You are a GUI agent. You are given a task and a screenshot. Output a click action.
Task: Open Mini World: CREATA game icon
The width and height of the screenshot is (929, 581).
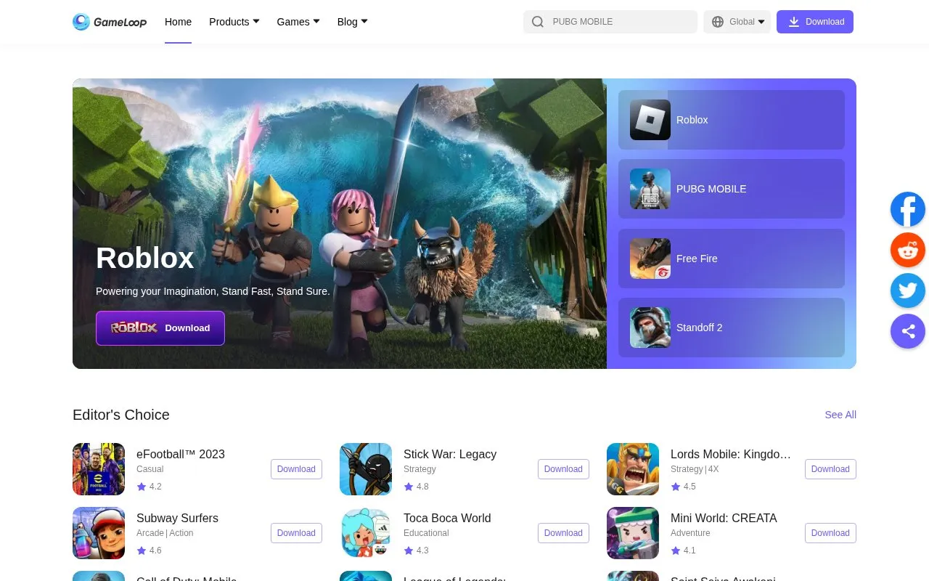pyautogui.click(x=633, y=533)
